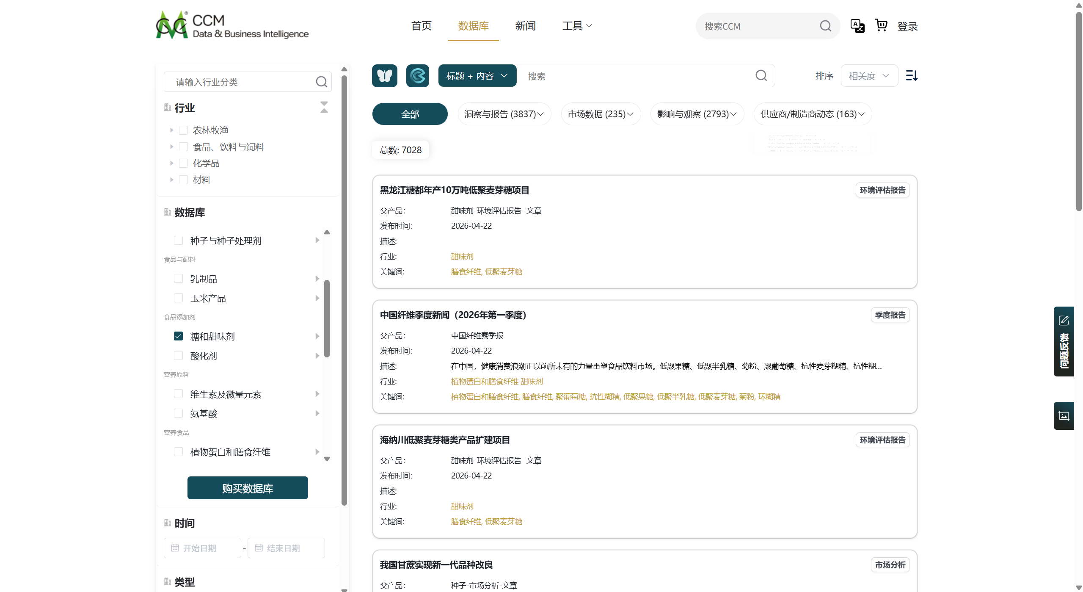Click the image icon floating button

click(1064, 416)
